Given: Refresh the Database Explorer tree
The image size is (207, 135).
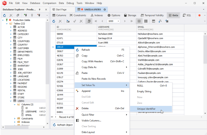Looking at the screenshot, I should click(x=5, y=15).
